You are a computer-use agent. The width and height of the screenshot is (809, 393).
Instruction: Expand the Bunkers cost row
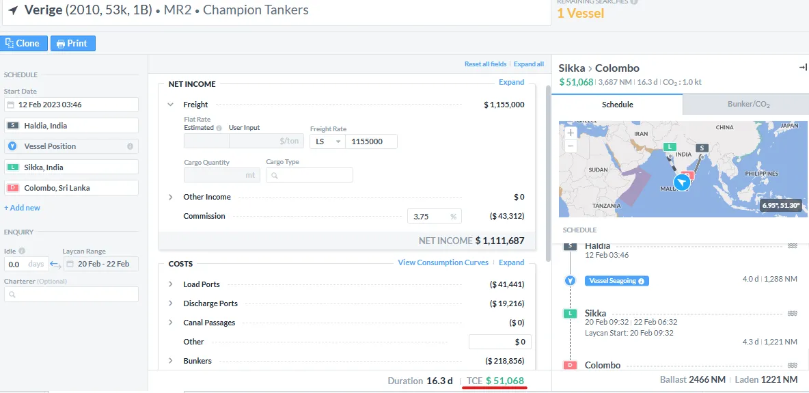(170, 361)
